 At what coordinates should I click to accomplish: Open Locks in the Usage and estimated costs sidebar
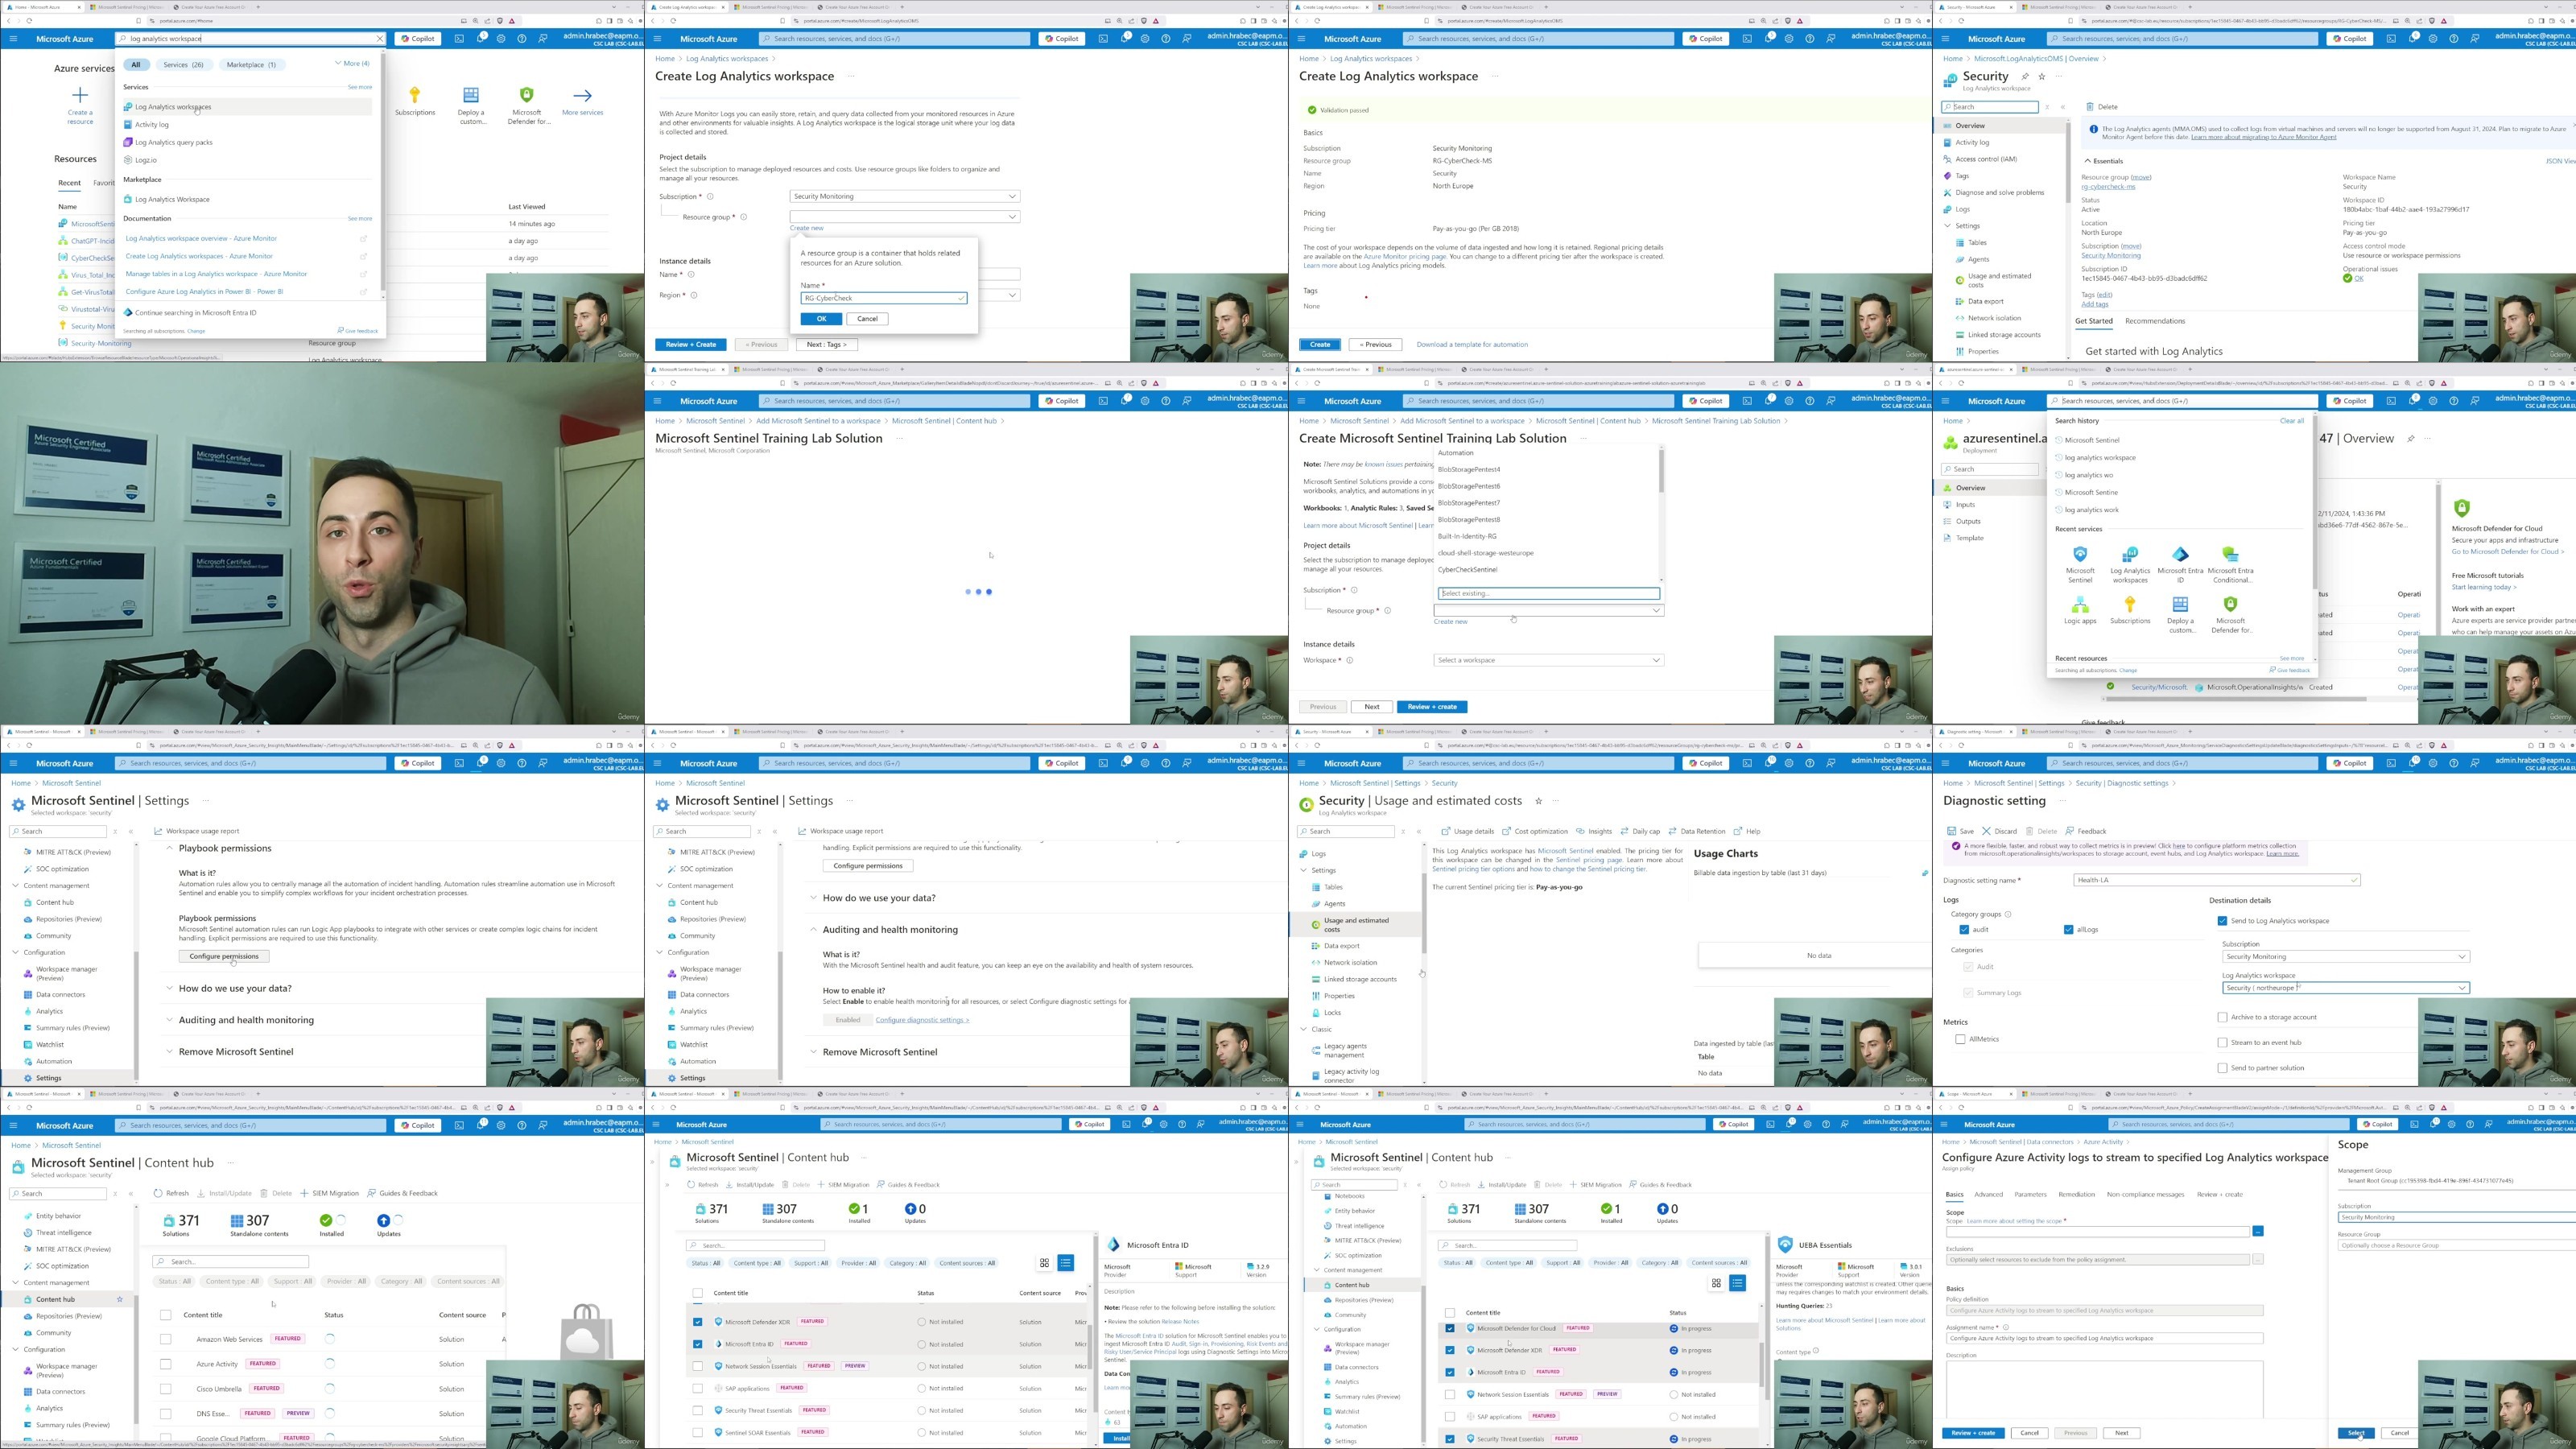(1332, 1013)
